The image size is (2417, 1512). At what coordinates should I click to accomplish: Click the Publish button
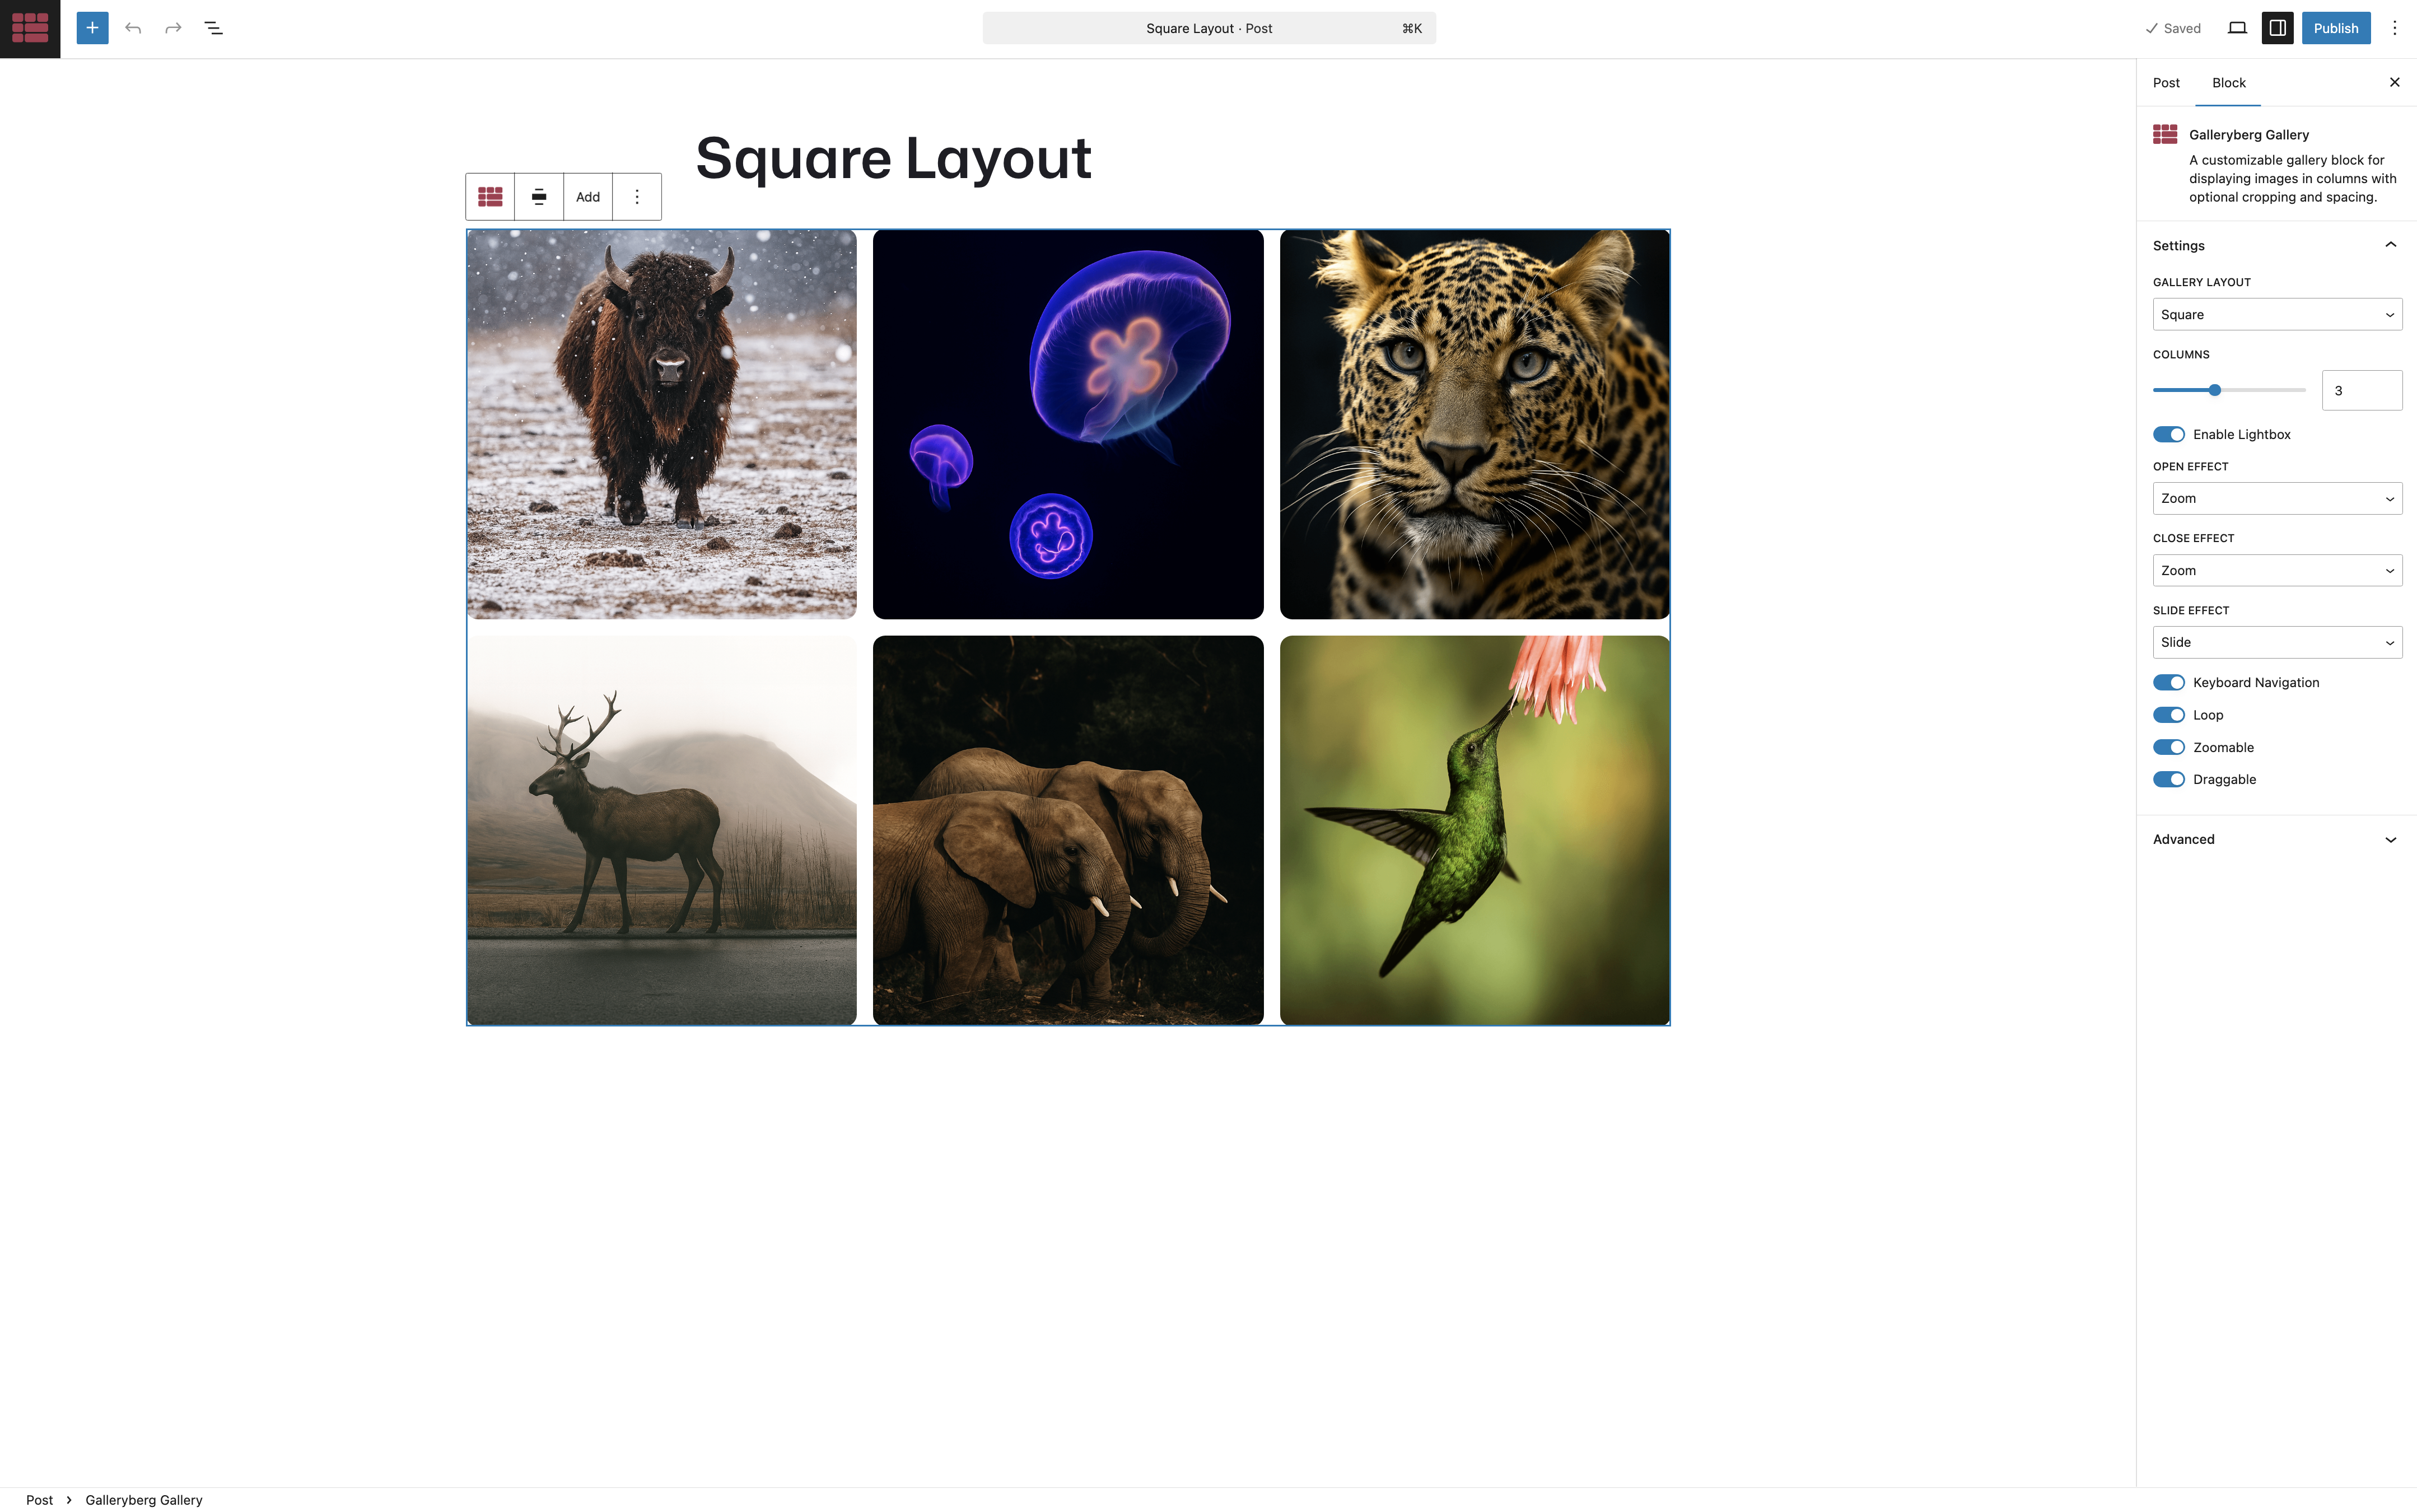[2336, 28]
